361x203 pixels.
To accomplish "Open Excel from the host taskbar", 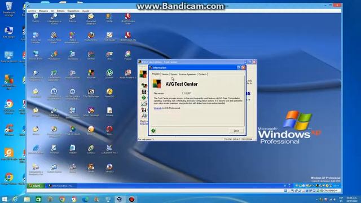I will click(38, 199).
